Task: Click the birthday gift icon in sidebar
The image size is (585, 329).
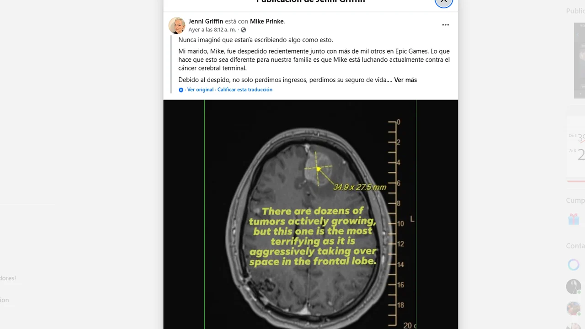Action: pyautogui.click(x=574, y=219)
